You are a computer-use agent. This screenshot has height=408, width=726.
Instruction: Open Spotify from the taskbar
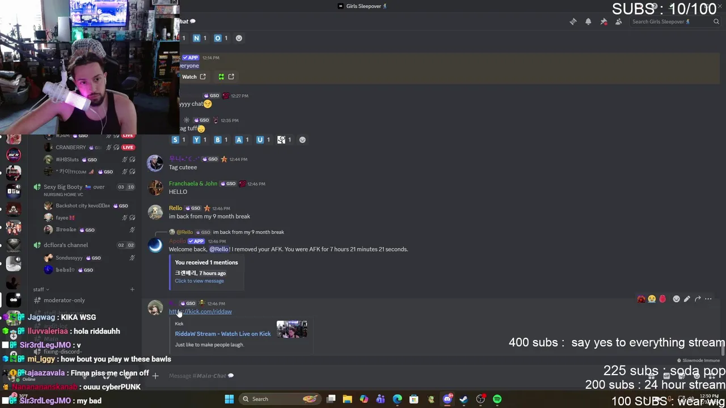point(497,399)
